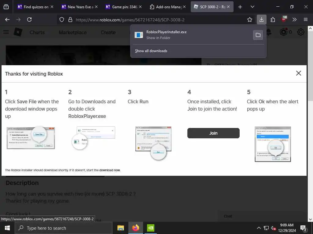Click the muted volume tray icon
This screenshot has width=313, height=234.
[x=273, y=228]
